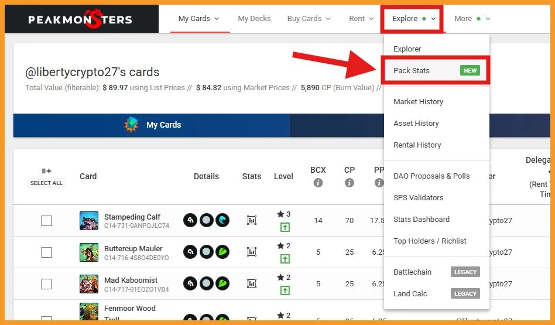Click Mad Kaboomist first details icon
The height and width of the screenshot is (325, 555).
click(x=190, y=283)
